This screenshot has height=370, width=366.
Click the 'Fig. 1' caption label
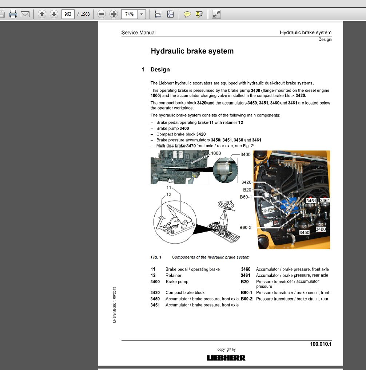[156, 257]
